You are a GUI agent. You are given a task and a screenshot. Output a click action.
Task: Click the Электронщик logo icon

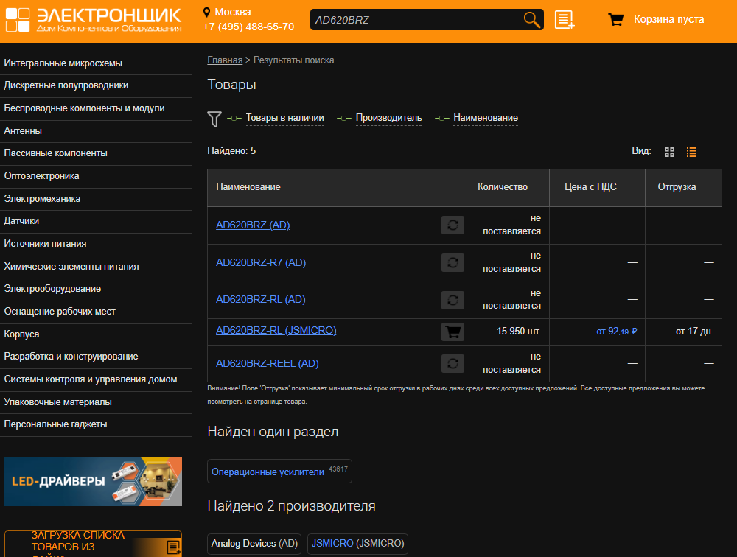(18, 20)
